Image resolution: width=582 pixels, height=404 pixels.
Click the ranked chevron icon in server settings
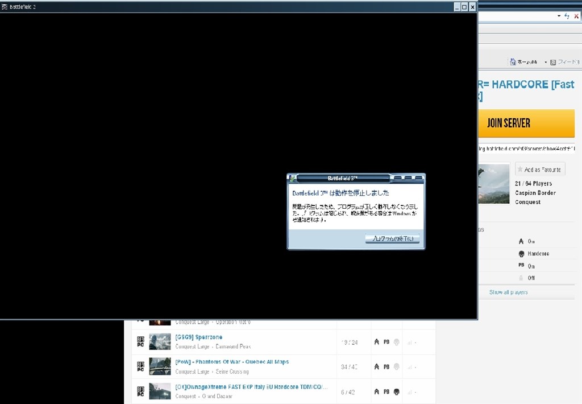tap(521, 241)
